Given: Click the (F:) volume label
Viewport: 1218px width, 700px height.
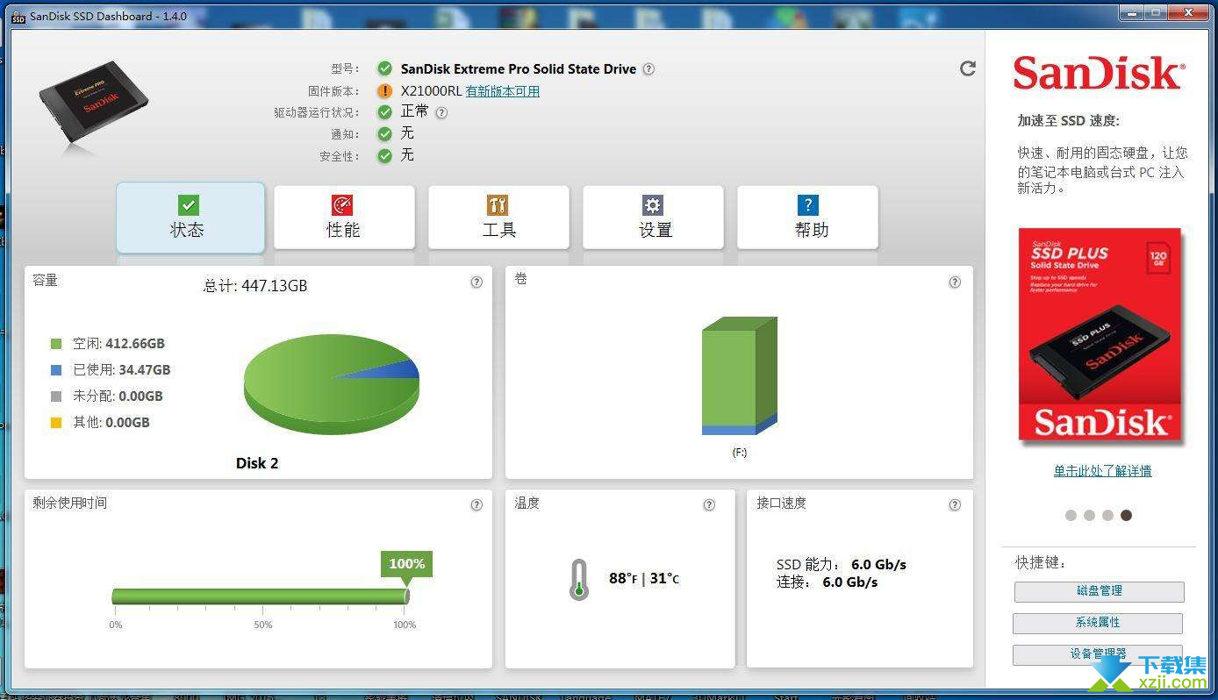Looking at the screenshot, I should coord(740,453).
